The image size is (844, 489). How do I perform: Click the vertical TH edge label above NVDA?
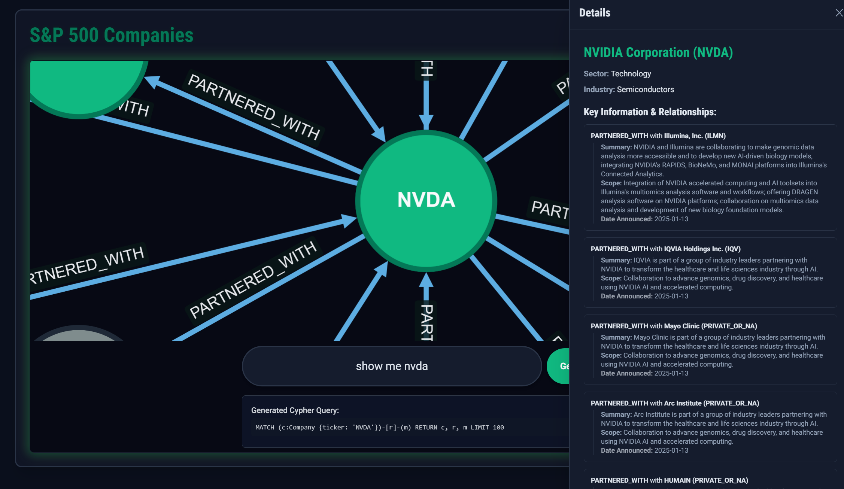point(426,69)
